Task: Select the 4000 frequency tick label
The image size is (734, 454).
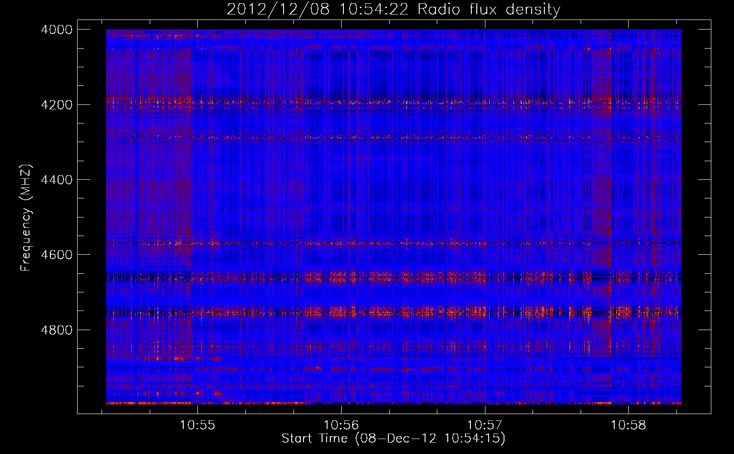Action: coord(57,30)
